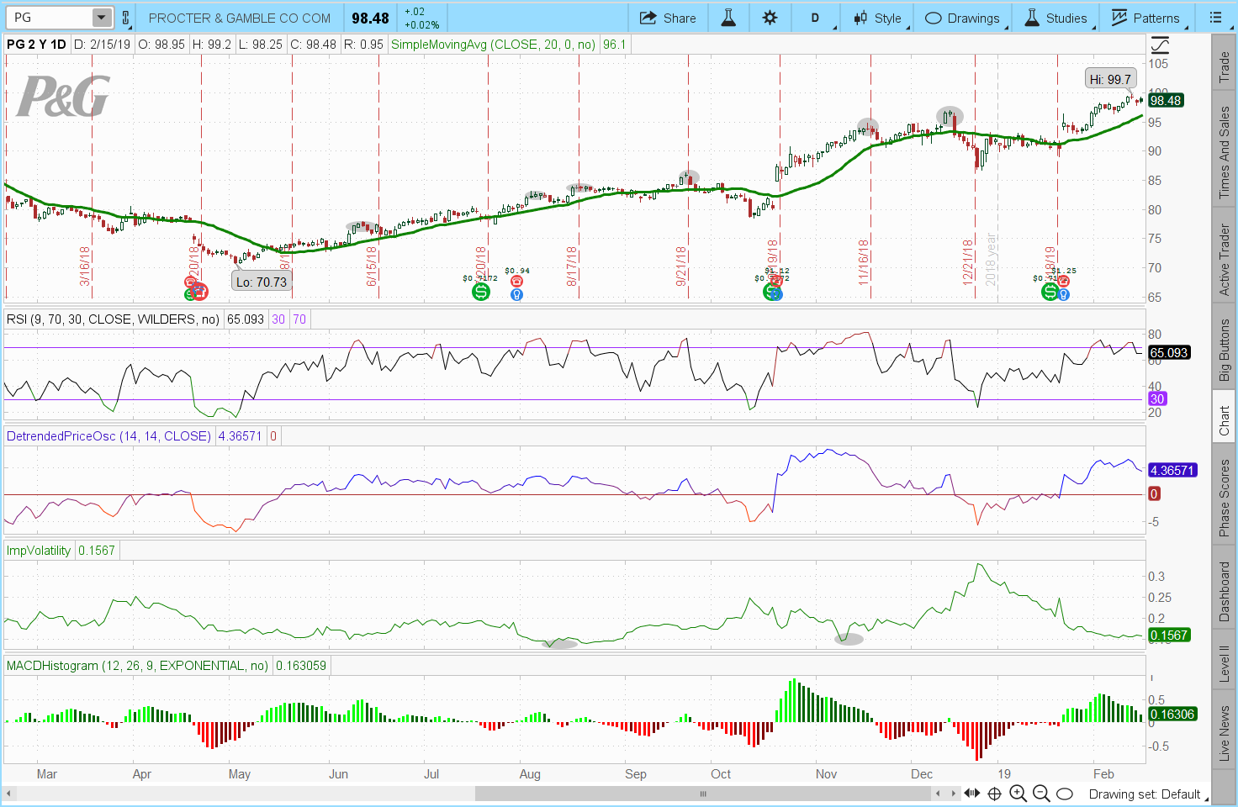Open the Studies button
The height and width of the screenshot is (807, 1238).
tap(1056, 18)
